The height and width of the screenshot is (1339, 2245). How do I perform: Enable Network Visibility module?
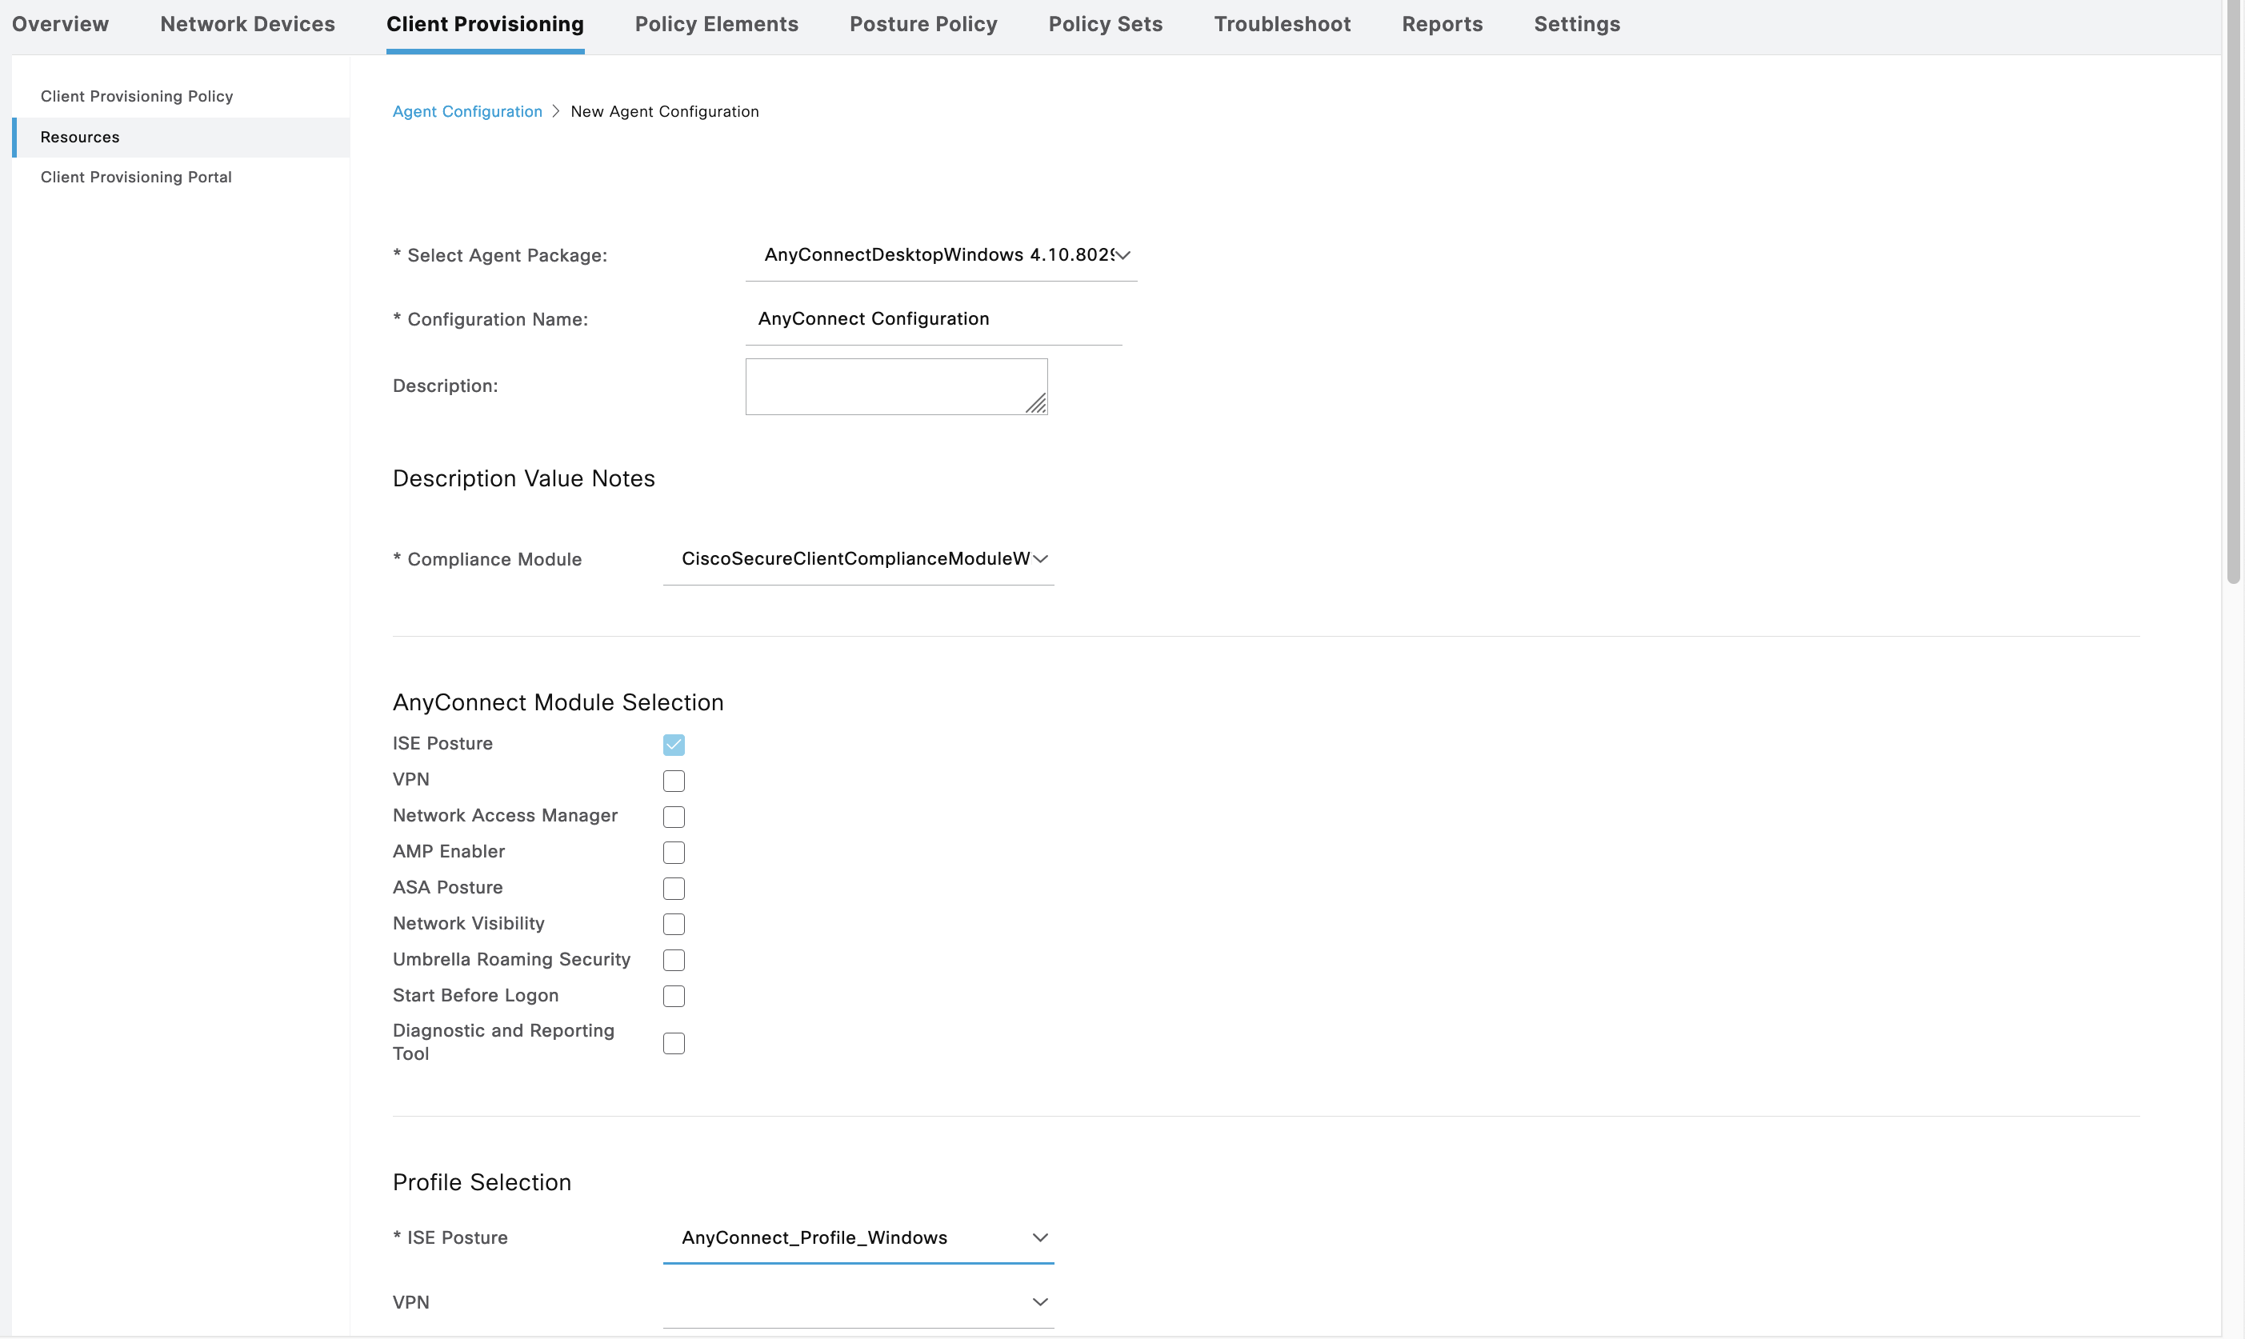pyautogui.click(x=673, y=924)
